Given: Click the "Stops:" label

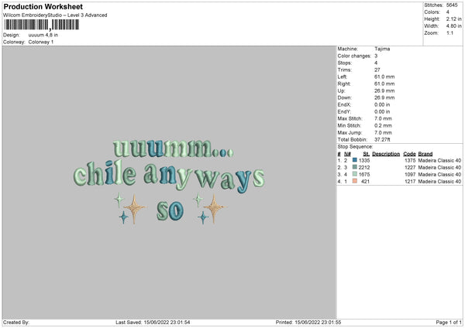Looking at the screenshot, I should coord(345,63).
